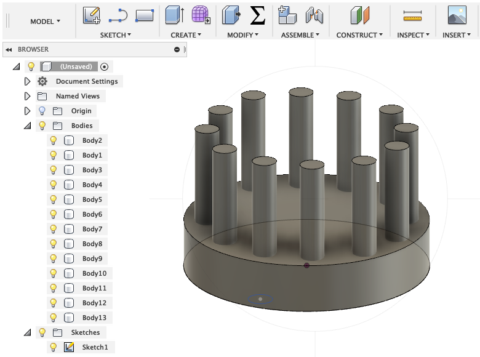Toggle visibility bulb of the root component
Viewport: 480px width, 357px height.
click(x=31, y=66)
